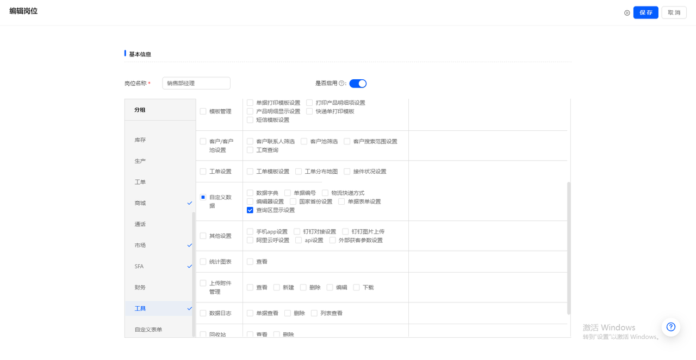
Task: Check 编辑器设置
Action: (x=250, y=201)
